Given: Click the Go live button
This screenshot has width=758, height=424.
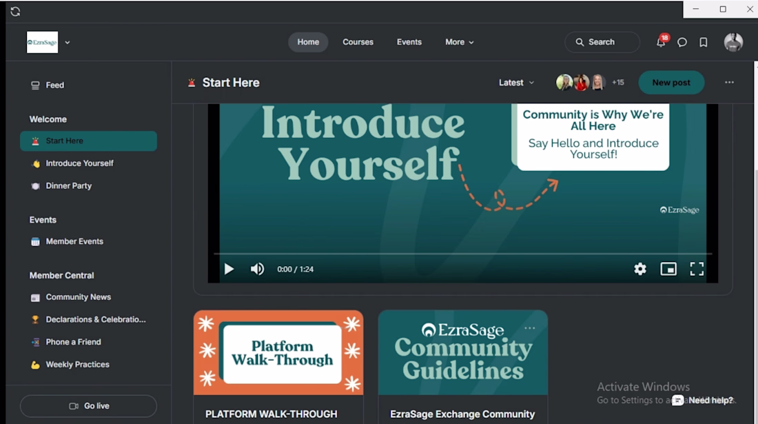Looking at the screenshot, I should [x=88, y=406].
